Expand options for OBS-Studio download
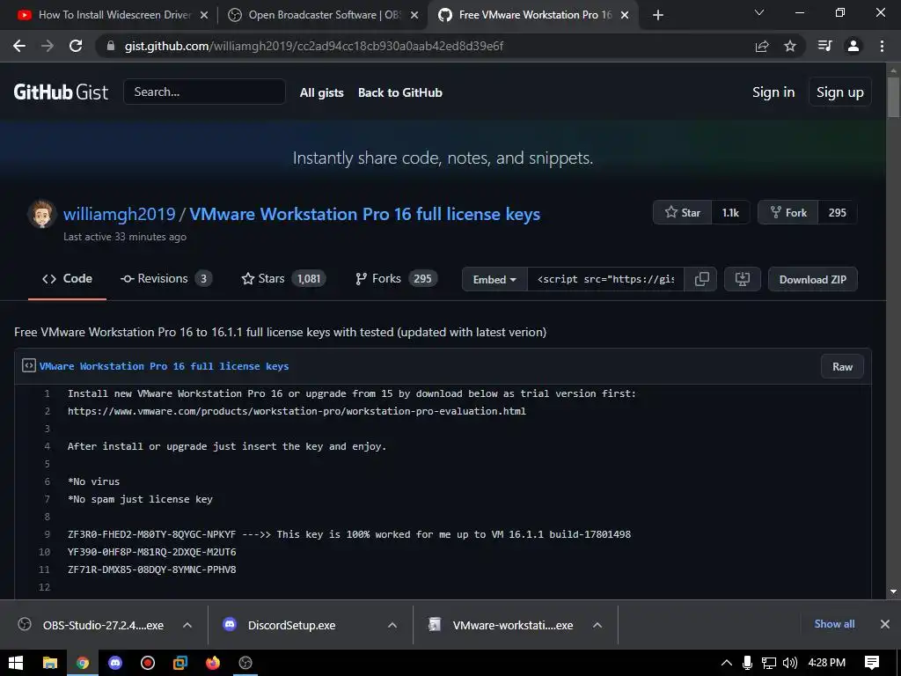The width and height of the screenshot is (901, 676). coord(187,625)
